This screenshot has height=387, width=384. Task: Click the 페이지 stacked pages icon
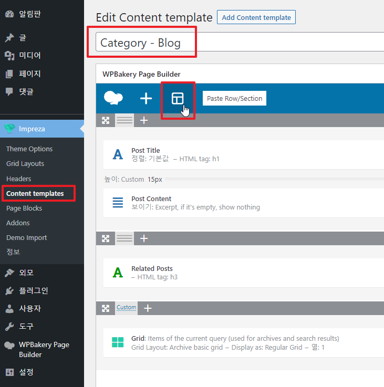click(x=9, y=74)
